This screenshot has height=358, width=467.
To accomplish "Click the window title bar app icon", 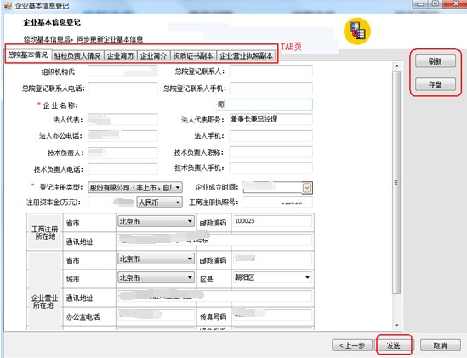I will pos(8,5).
